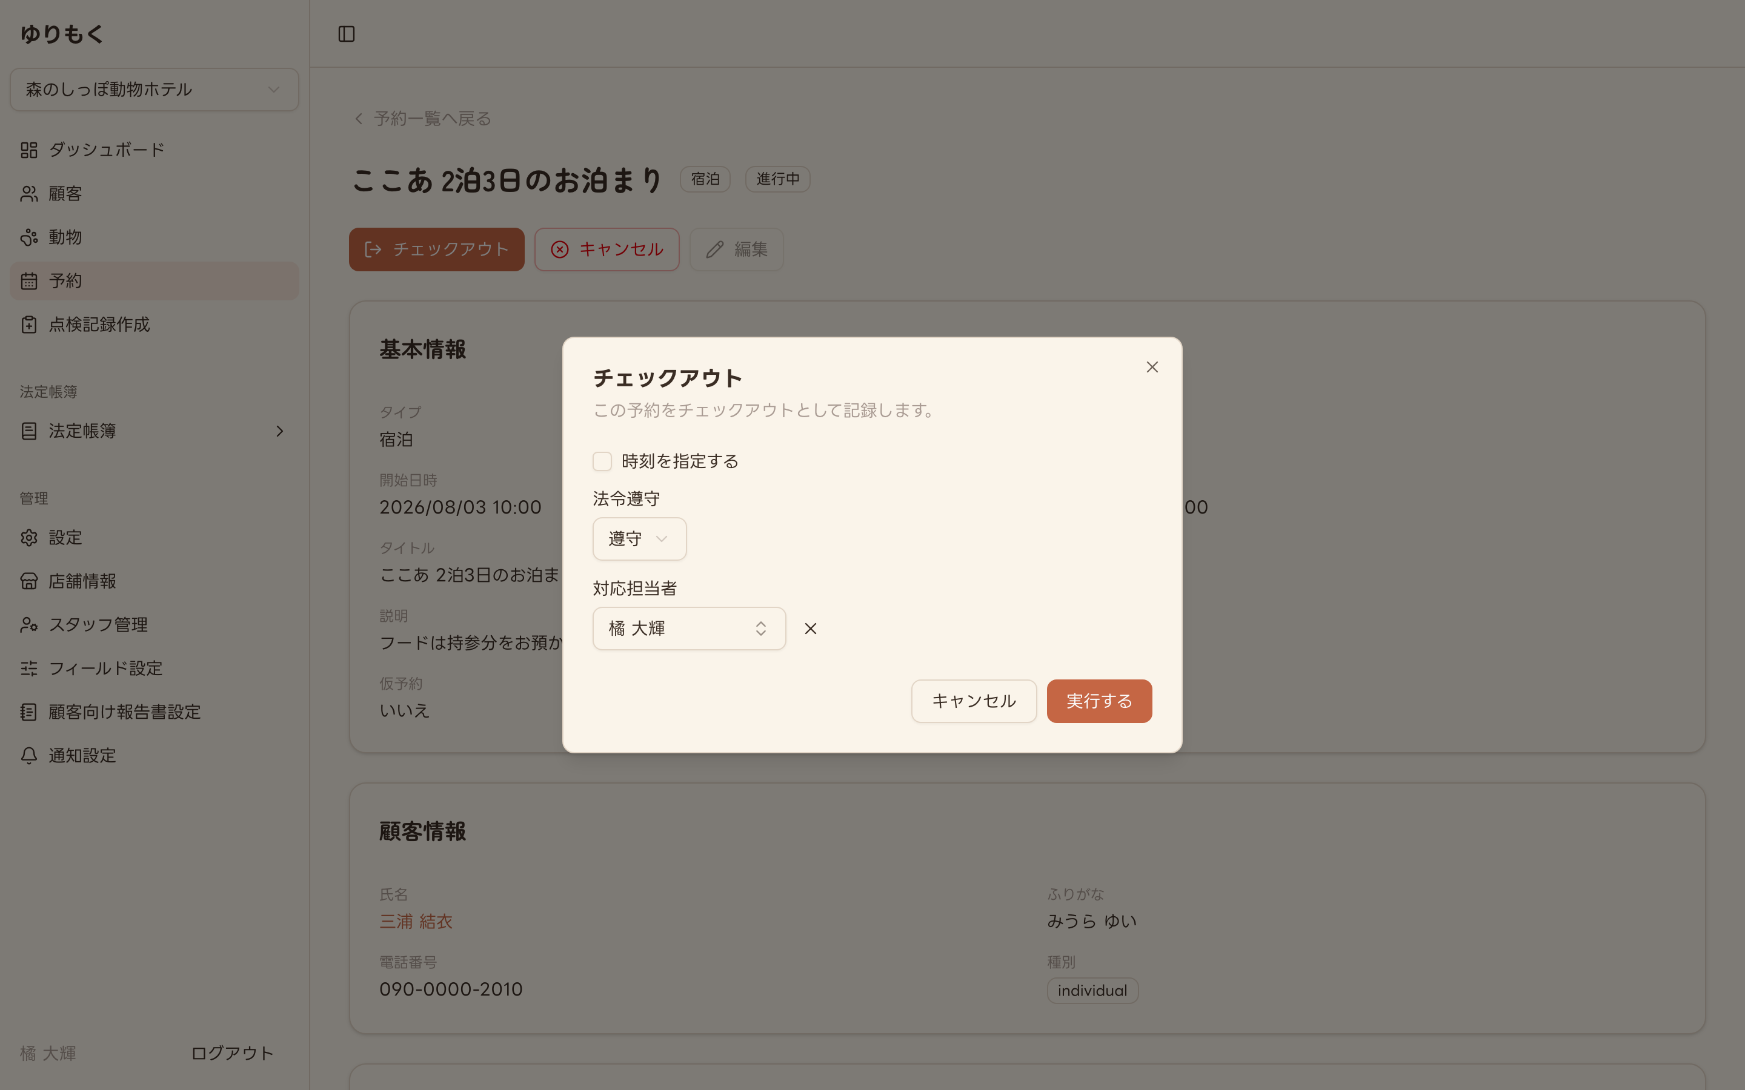Open フィールド設定 in the sidebar

155,669
